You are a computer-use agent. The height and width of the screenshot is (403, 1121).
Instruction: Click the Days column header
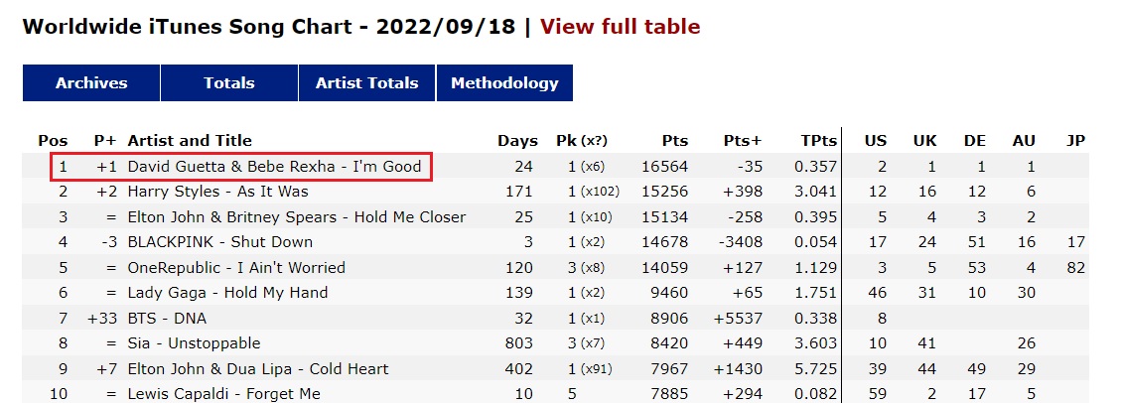point(517,141)
